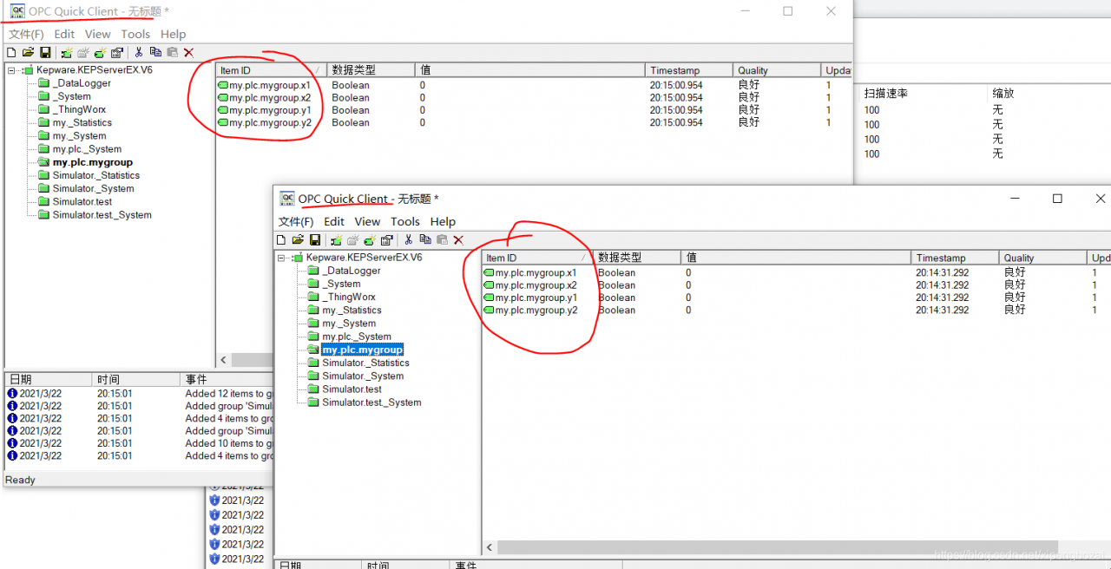Screen dimensions: 1111x569
Task: Select Simulator._Statistics in back window tree
Action: click(x=95, y=175)
